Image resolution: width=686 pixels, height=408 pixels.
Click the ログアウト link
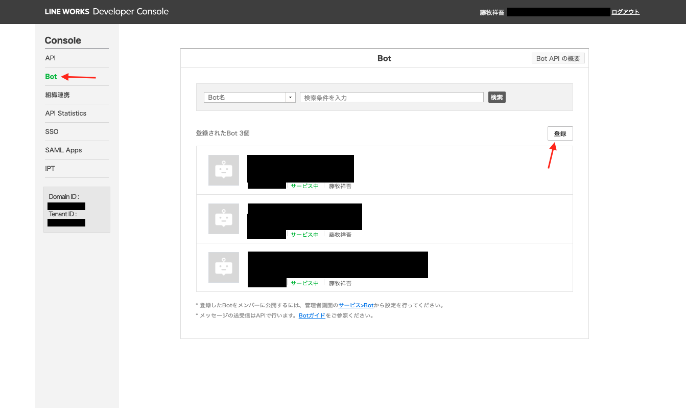625,12
